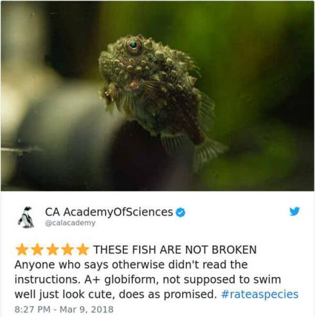This screenshot has height=317, width=315.
Task: Click the @calacademy handle
Action: [x=70, y=223]
